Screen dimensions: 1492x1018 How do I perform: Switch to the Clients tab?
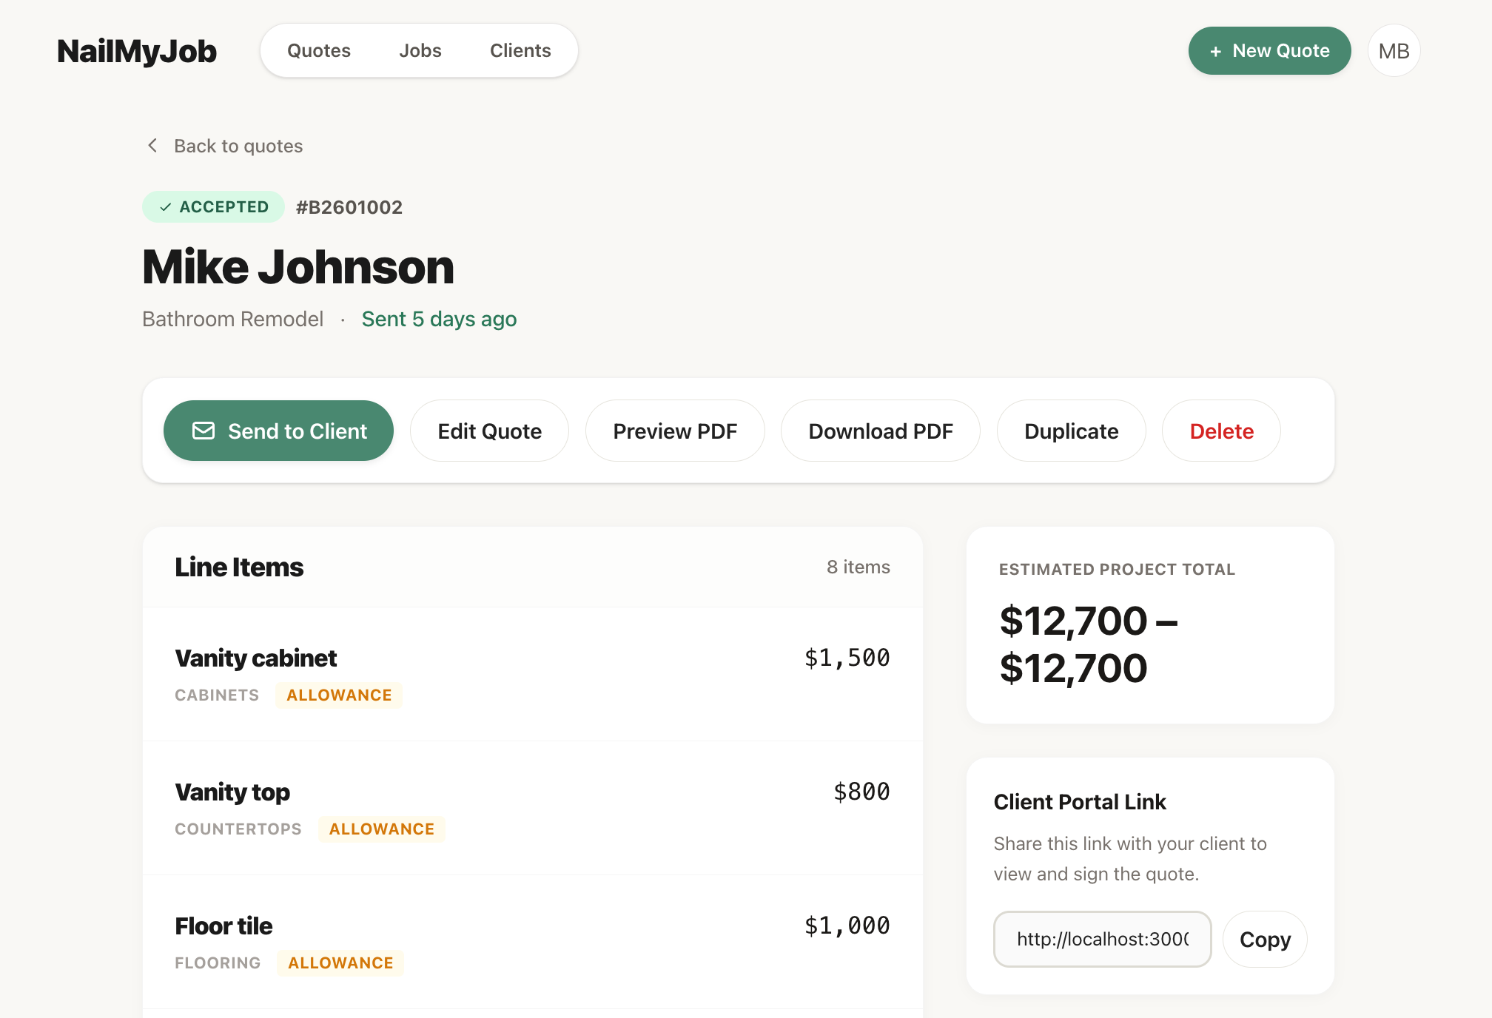[520, 50]
